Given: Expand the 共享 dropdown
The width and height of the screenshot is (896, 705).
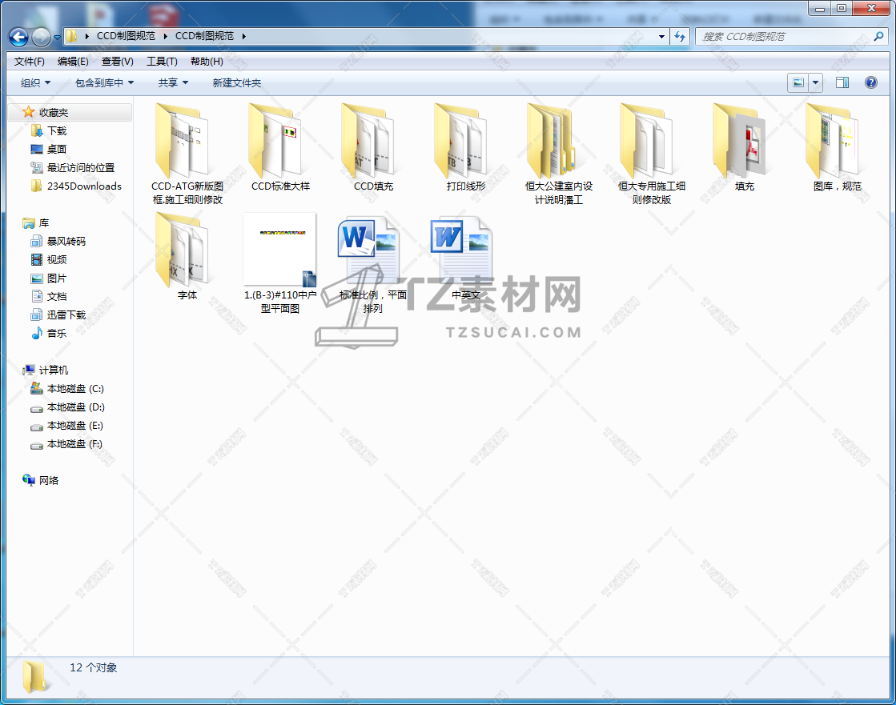Looking at the screenshot, I should pyautogui.click(x=173, y=83).
